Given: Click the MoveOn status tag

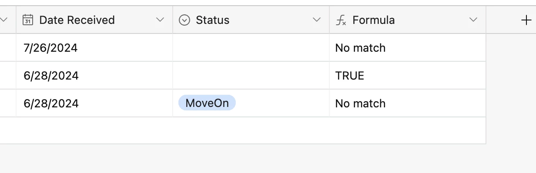Looking at the screenshot, I should [207, 103].
